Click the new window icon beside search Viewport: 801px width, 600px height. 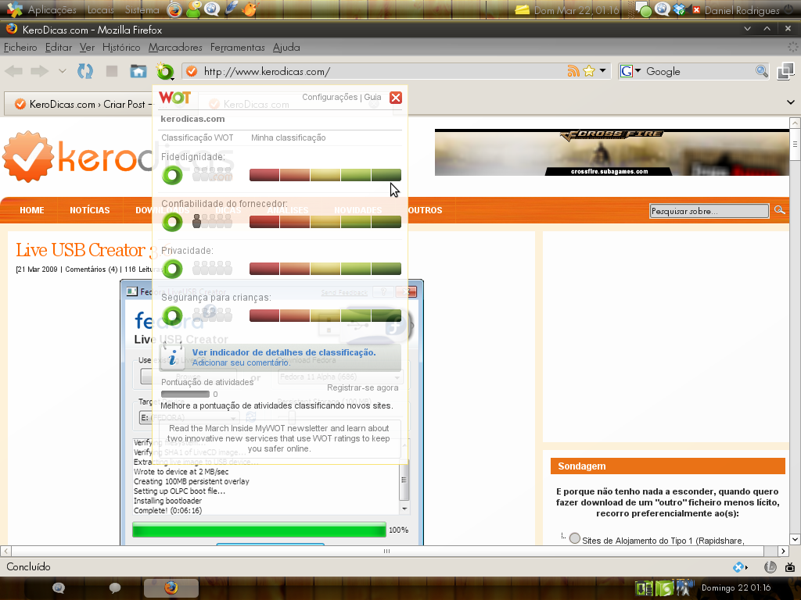point(785,71)
